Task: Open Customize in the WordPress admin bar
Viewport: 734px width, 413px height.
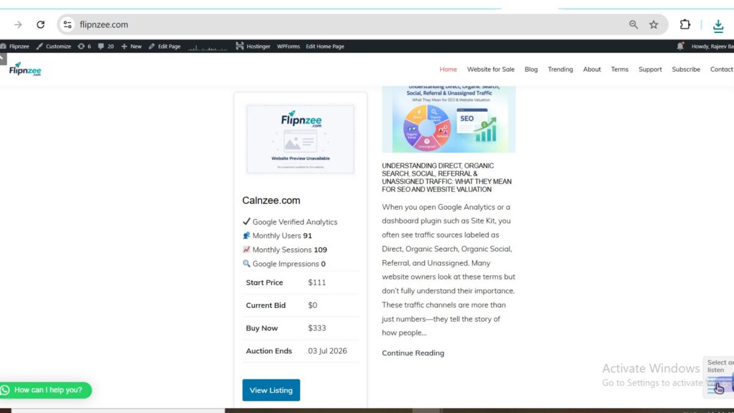Action: (x=53, y=47)
